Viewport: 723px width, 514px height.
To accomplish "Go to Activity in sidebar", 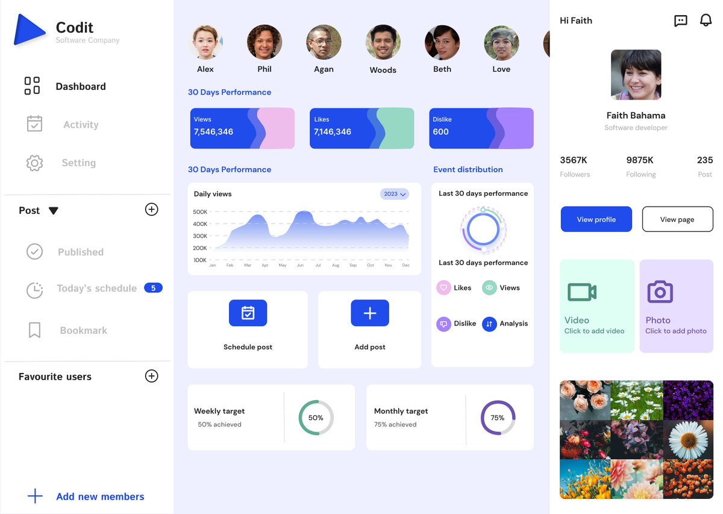I will pos(81,125).
